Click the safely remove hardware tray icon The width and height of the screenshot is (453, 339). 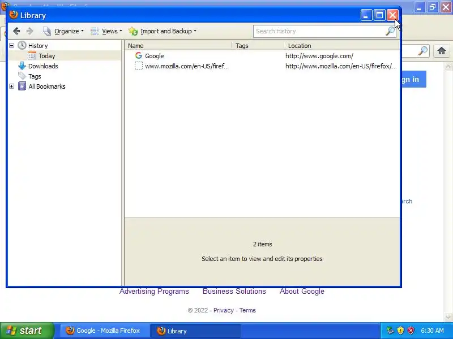click(390, 331)
